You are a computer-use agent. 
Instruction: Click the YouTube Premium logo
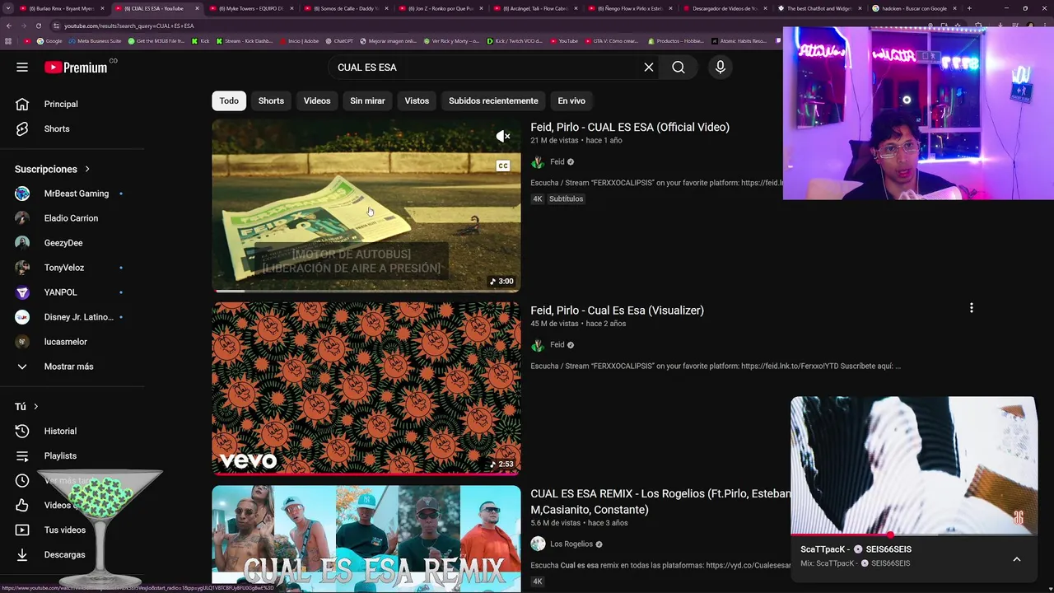(x=76, y=68)
